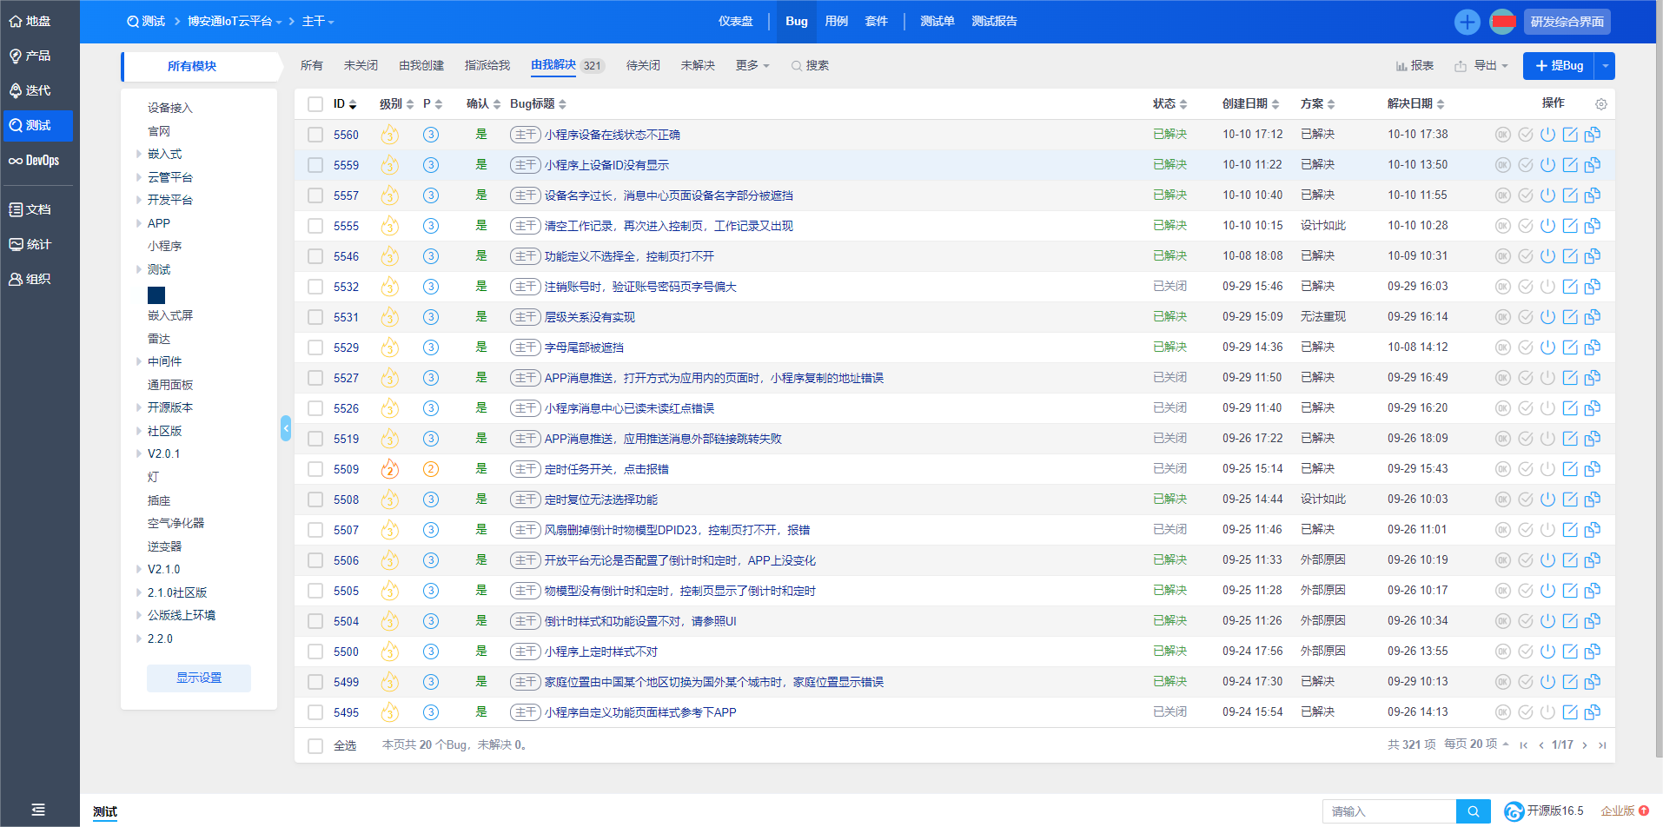Open the 更多 more filters dropdown

[752, 65]
